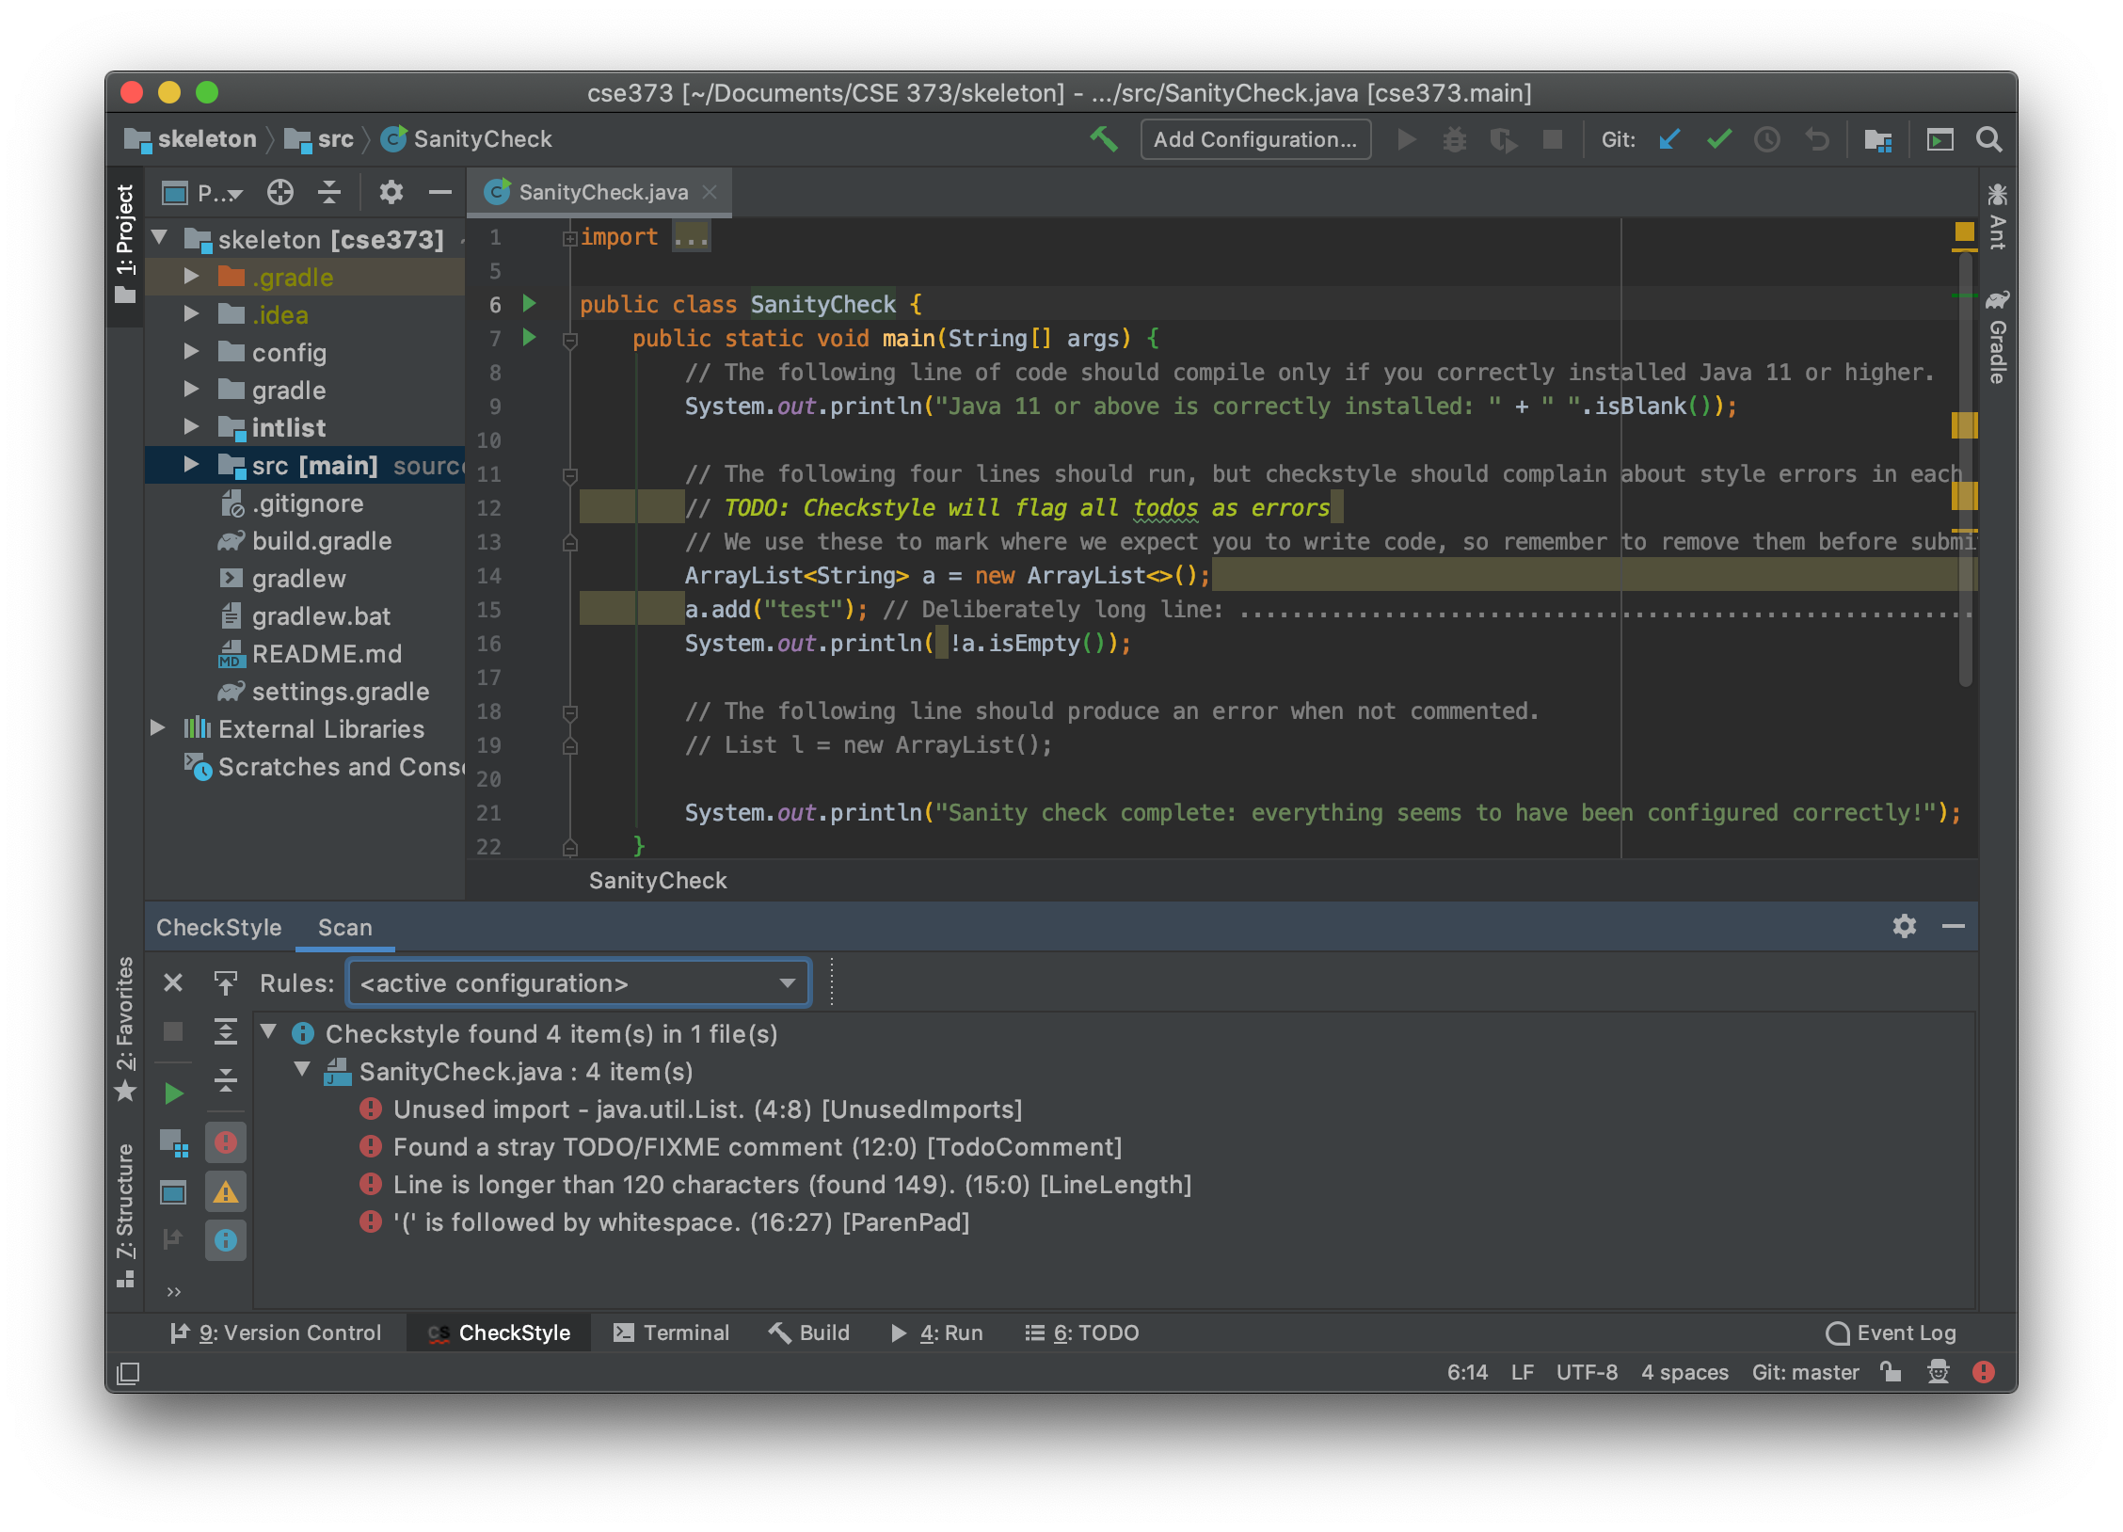Image resolution: width=2123 pixels, height=1532 pixels.
Task: Click the Run with Coverage shield icon
Action: click(x=1504, y=138)
